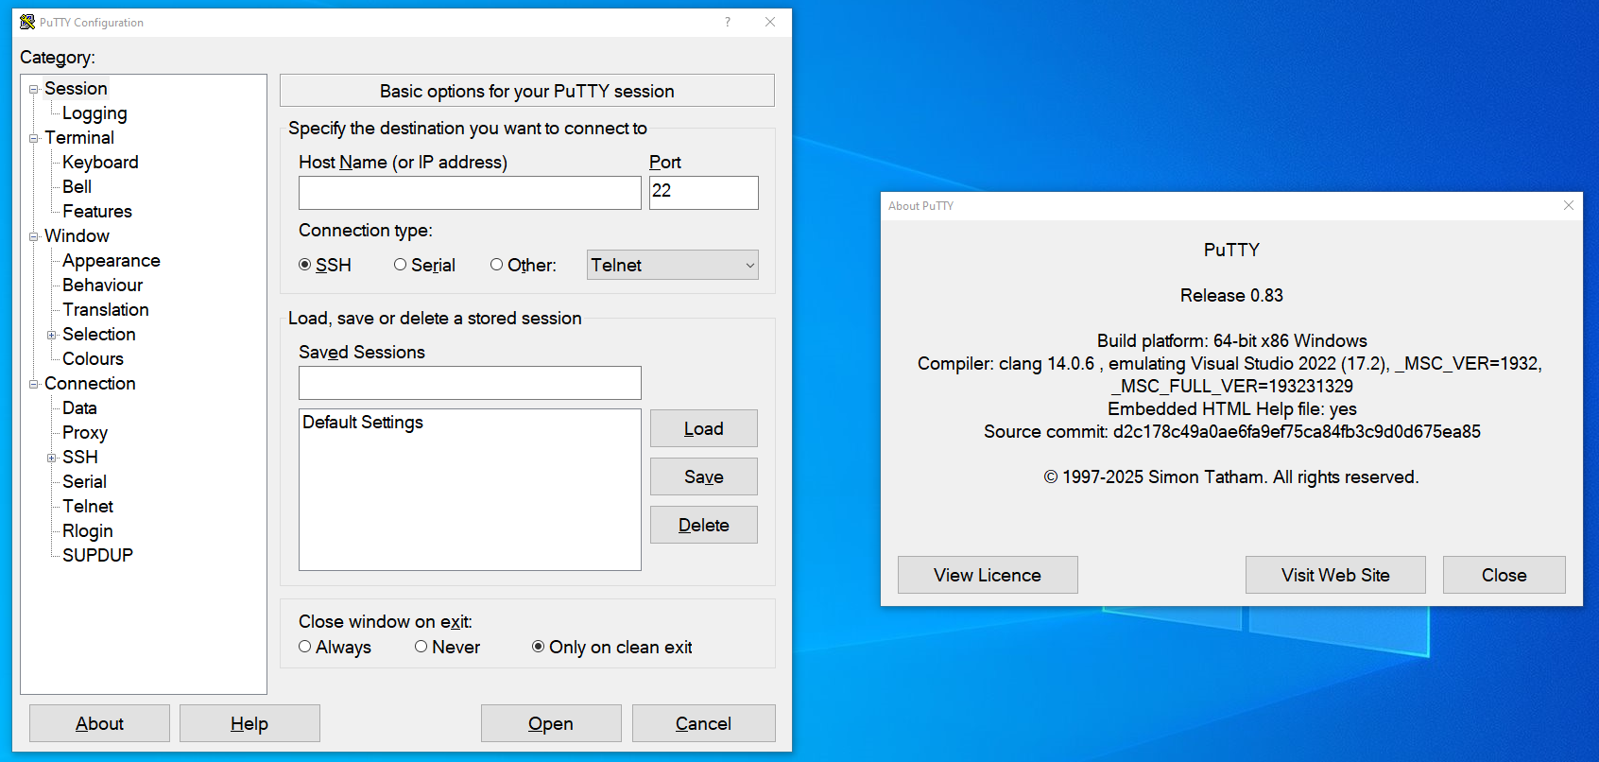This screenshot has width=1599, height=762.
Task: Select Default Settings in the sessions list
Action: point(363,423)
